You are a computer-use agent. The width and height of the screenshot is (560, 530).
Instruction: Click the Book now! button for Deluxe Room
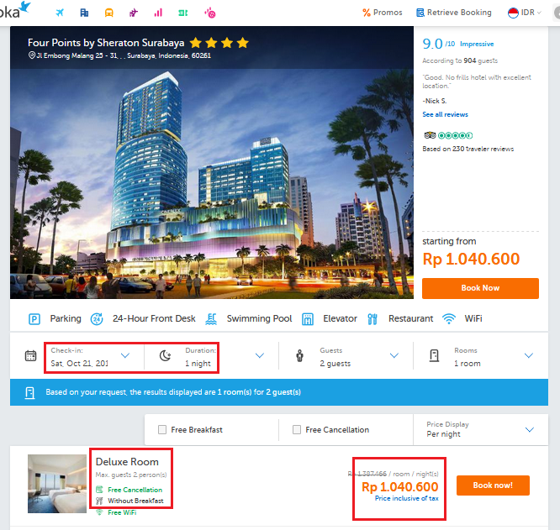[x=493, y=485]
